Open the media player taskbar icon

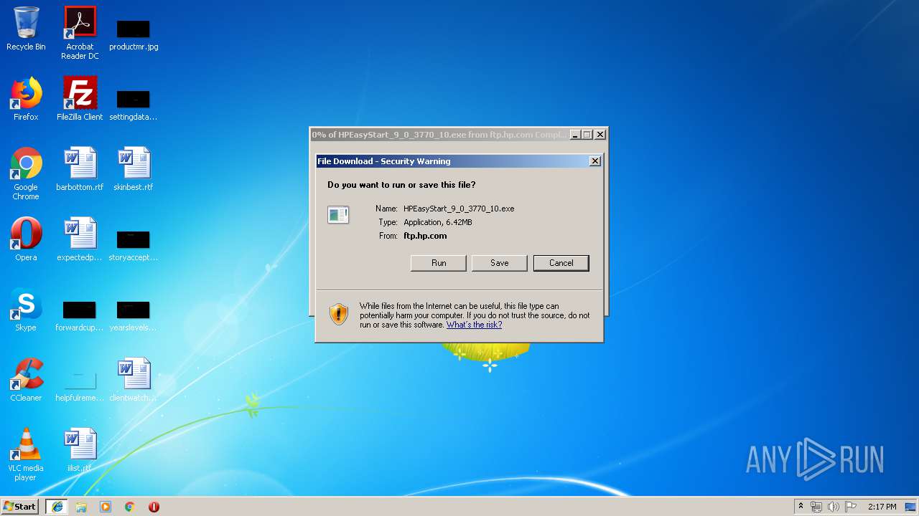coord(106,507)
